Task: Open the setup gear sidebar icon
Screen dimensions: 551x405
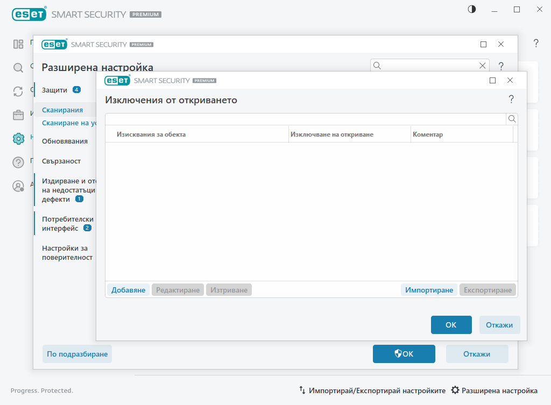Action: [x=18, y=139]
